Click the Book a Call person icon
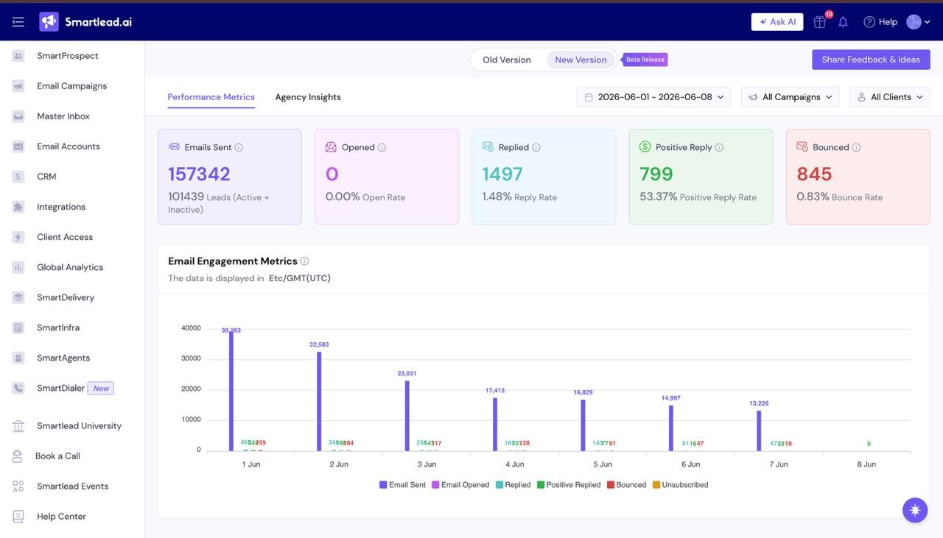The image size is (943, 538). tap(17, 456)
